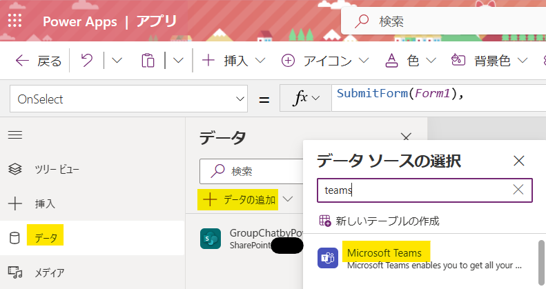The width and height of the screenshot is (546, 289).
Task: Click the teams data source search field
Action: click(425, 190)
